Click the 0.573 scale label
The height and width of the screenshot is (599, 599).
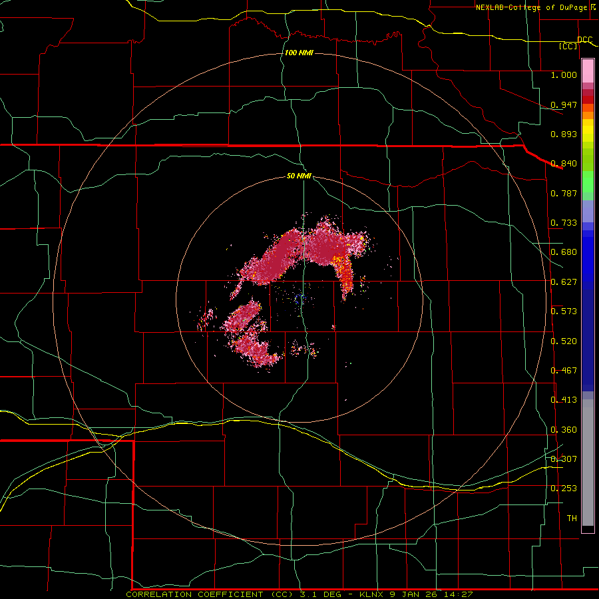(564, 311)
